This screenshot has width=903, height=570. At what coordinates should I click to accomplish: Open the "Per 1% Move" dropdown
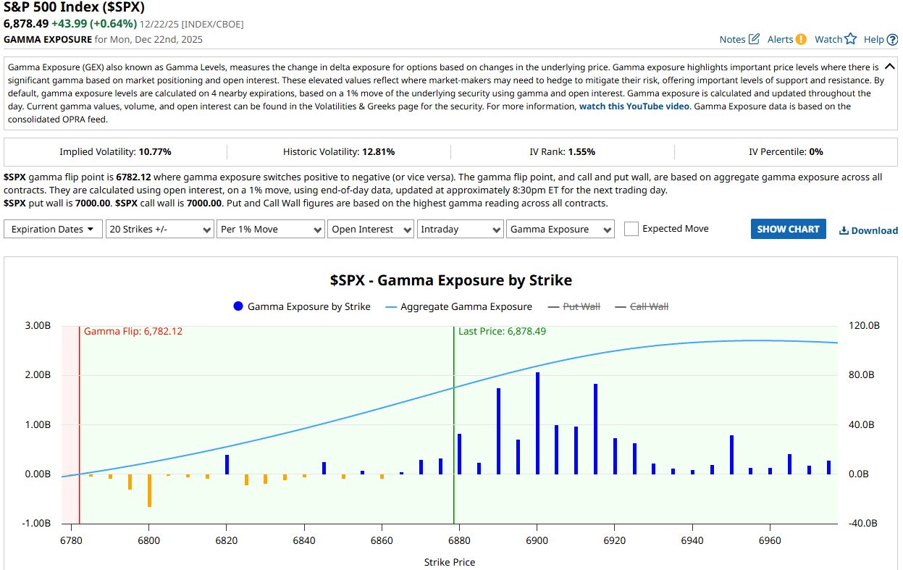point(270,228)
